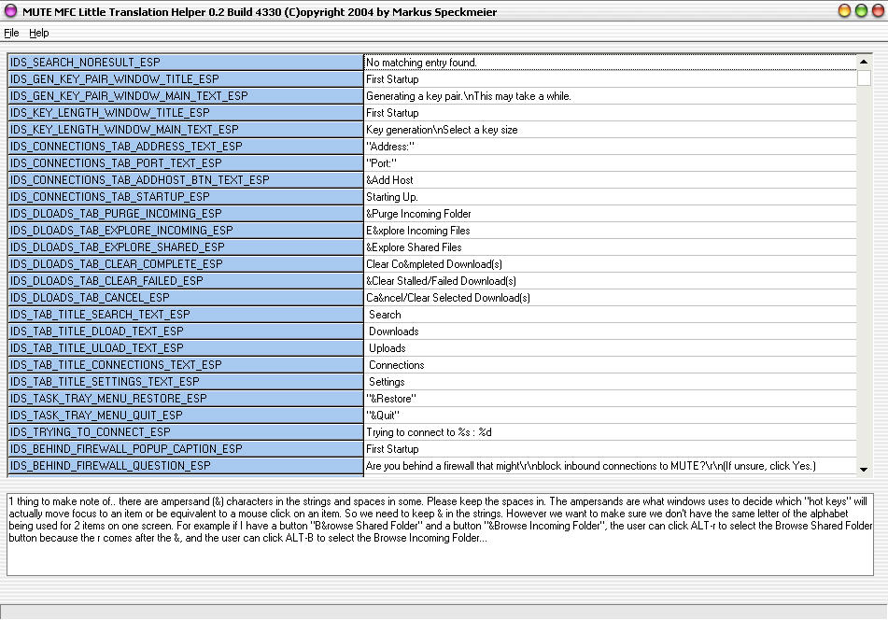Select IDS_TAB_TITLE_SEARCH_TEXT_ESP key
The image size is (888, 620).
186,315
